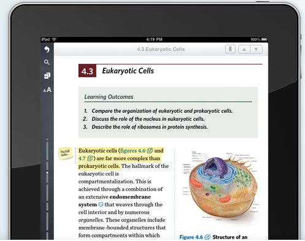Image resolution: width=305 pixels, height=241 pixels.
Task: Check the battery indicator in status bar
Action: (x=264, y=39)
